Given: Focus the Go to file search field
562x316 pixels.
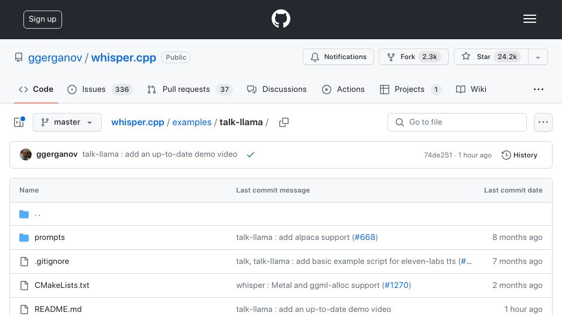Looking at the screenshot, I should [457, 122].
